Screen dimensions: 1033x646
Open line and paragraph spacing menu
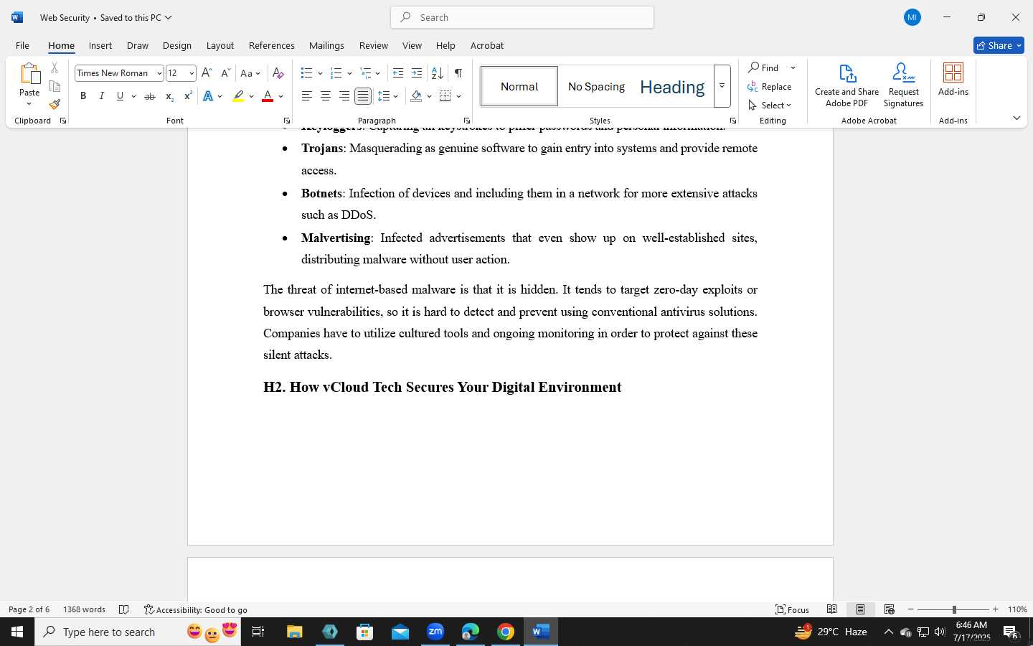coord(388,96)
